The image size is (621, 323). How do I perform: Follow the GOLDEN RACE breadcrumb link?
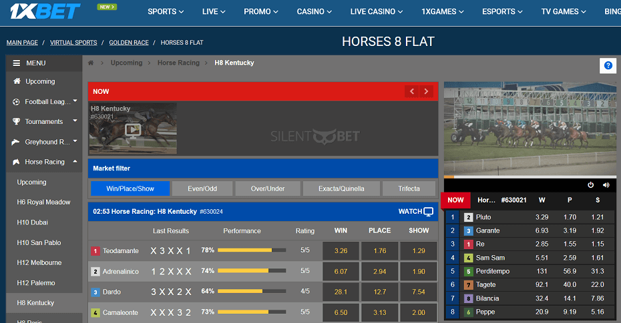click(129, 43)
